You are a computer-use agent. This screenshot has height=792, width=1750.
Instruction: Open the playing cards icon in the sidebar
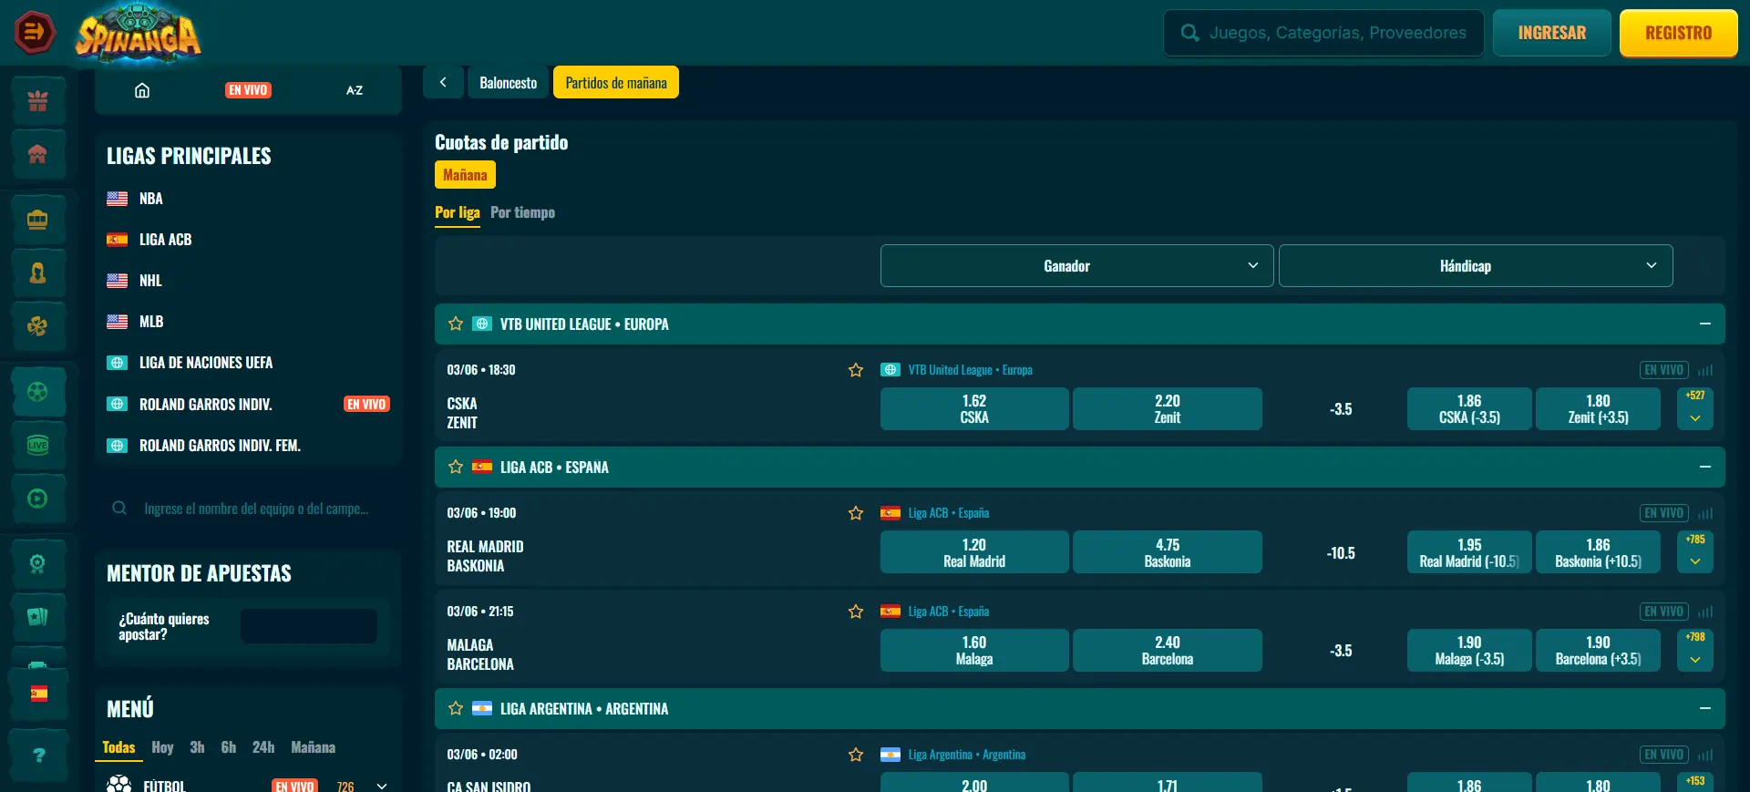click(37, 617)
